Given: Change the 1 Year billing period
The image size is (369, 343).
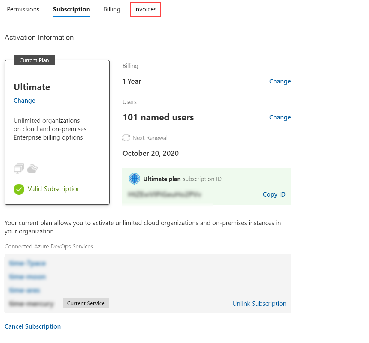Looking at the screenshot, I should pos(280,81).
